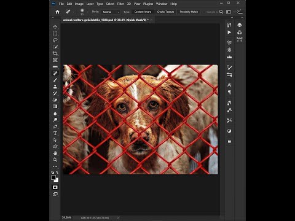Screen dimensions: 295x221
Task: Select the Pen tool
Action: tap(55, 126)
